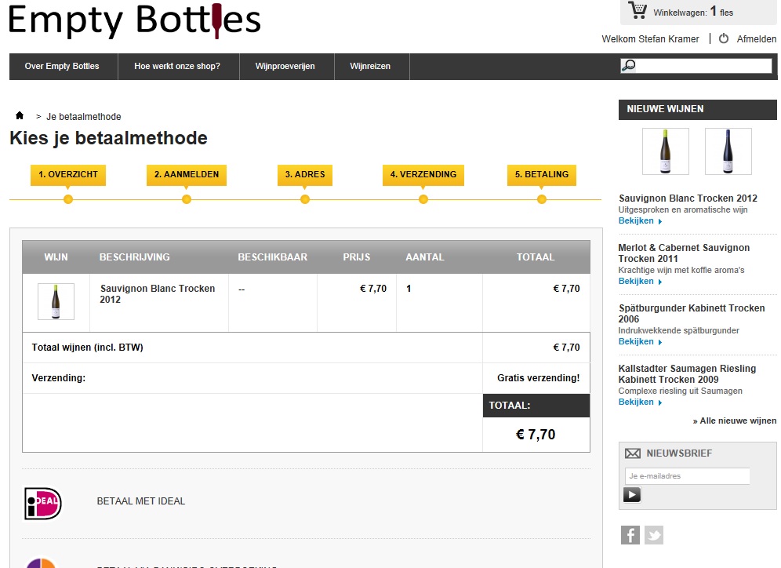Open the Facebook page icon
Viewport: 781px width, 568px height.
coord(630,535)
